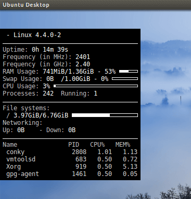Click the RAM Usage 741MiB/1.36GiB text
This screenshot has height=199, width=191.
point(68,72)
